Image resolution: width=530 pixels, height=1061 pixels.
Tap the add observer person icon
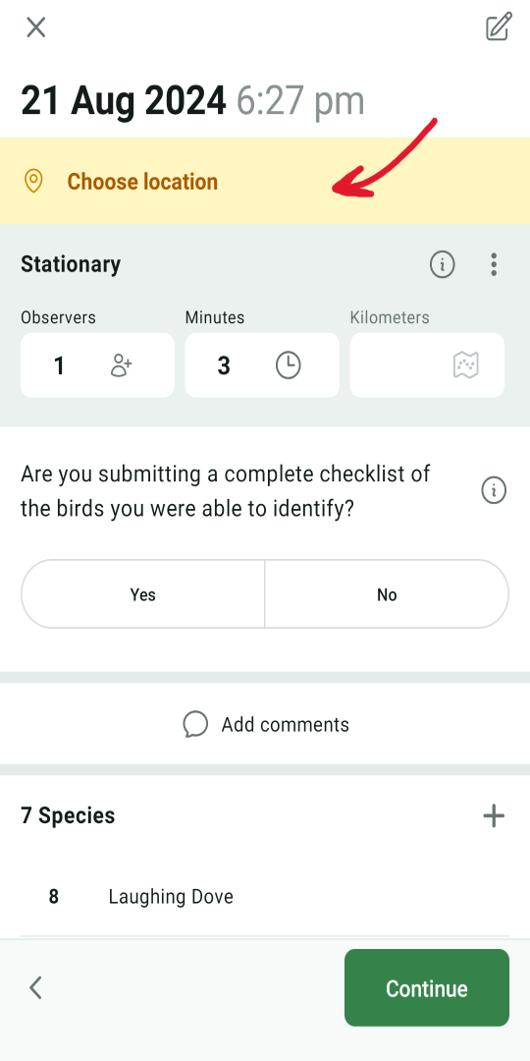tap(121, 365)
